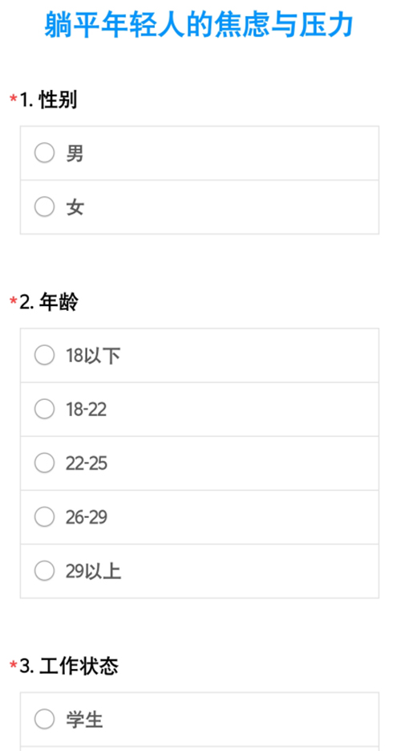Choose the 26-29 age radio circle

click(x=44, y=516)
